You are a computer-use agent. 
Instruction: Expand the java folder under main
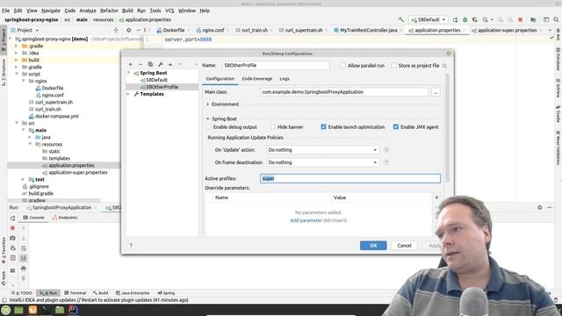[x=30, y=137]
